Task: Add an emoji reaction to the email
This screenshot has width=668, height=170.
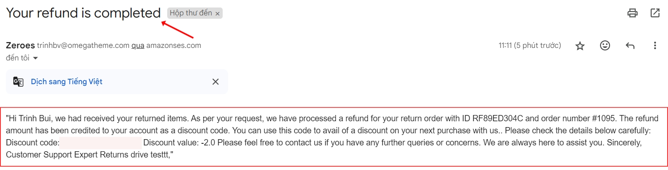Action: pyautogui.click(x=605, y=45)
